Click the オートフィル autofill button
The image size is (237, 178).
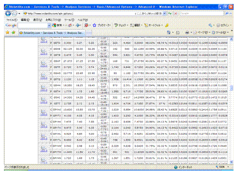[x=153, y=25]
